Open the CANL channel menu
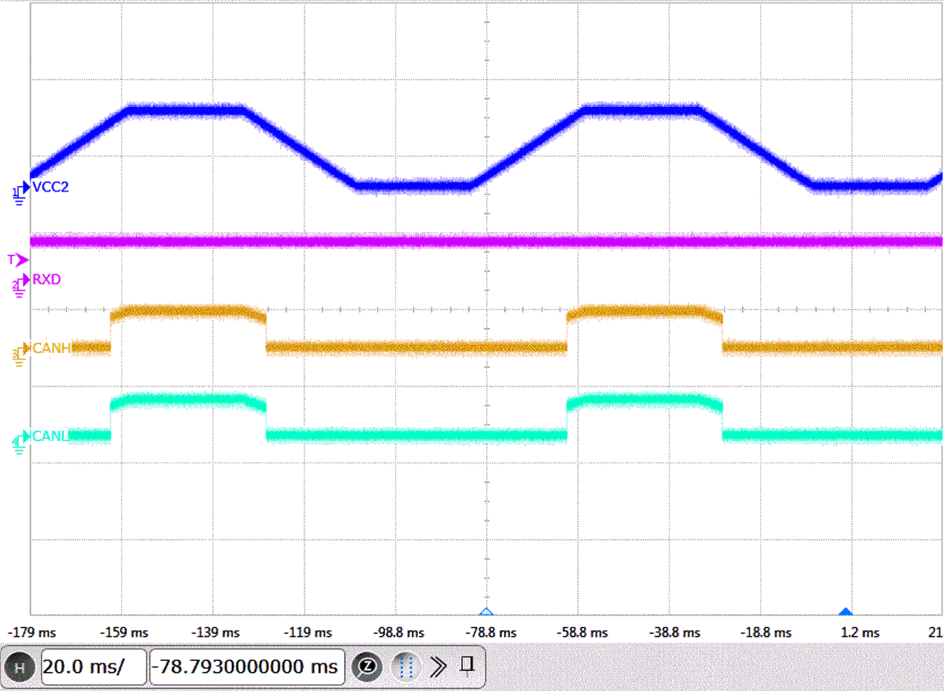 click(50, 436)
